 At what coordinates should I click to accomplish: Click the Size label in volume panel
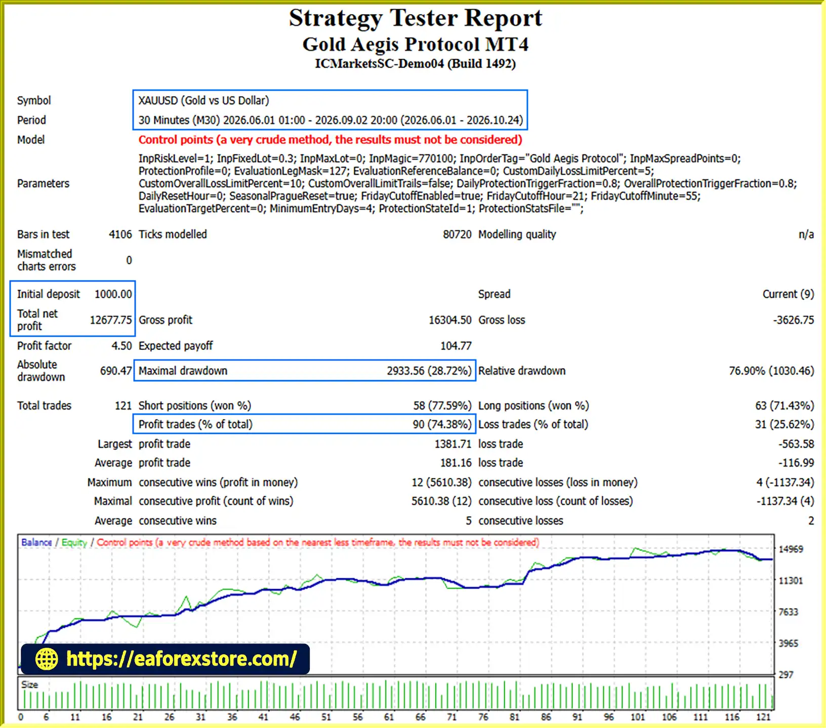[29, 685]
